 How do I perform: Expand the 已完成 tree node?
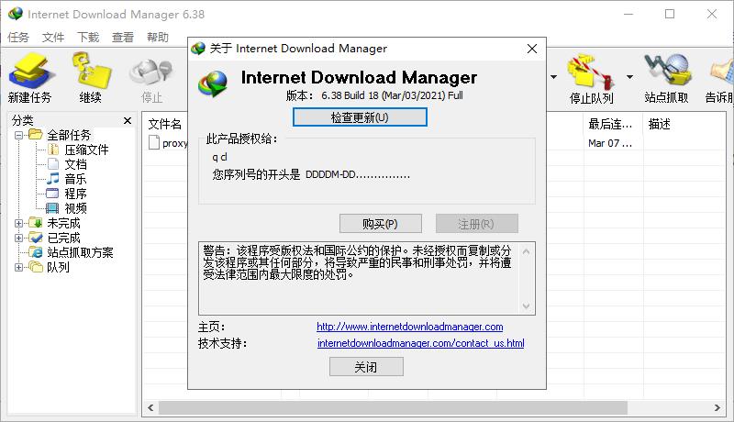[18, 239]
